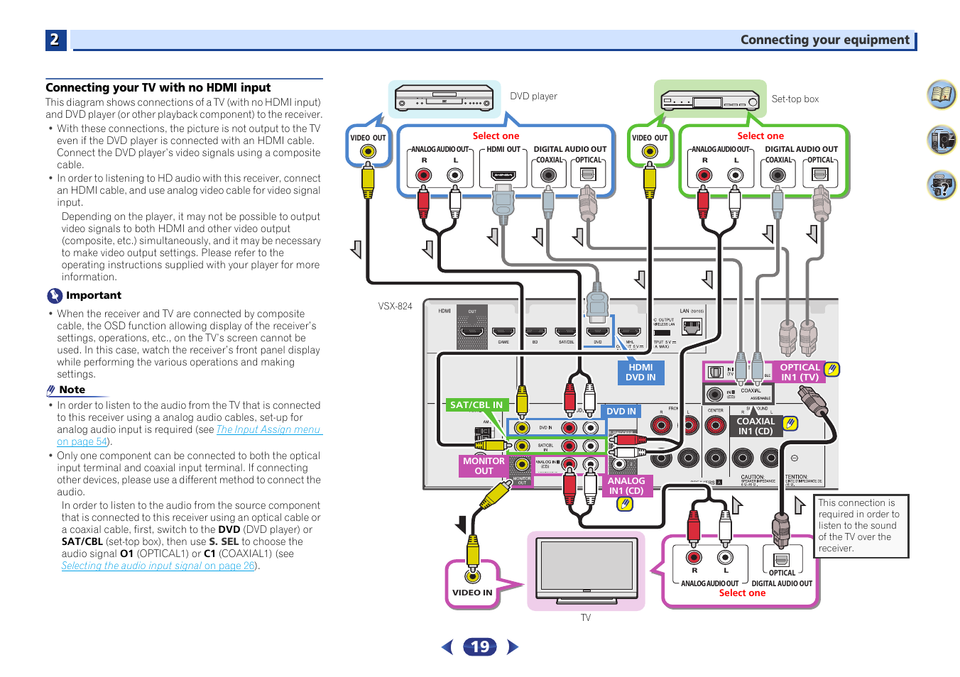This screenshot has width=960, height=677.
Task: Open 'on page 54' link
Action: tap(83, 441)
